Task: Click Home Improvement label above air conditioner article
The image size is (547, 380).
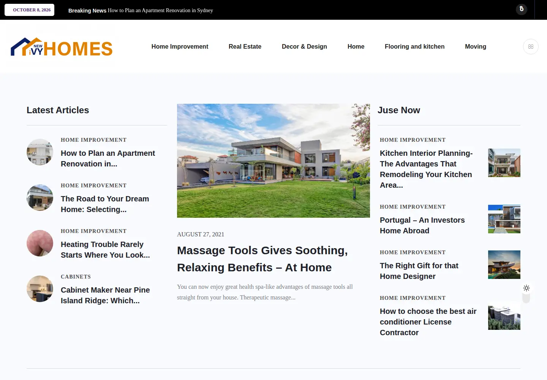Action: [413, 298]
